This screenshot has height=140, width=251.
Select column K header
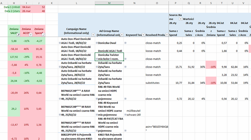52,3
